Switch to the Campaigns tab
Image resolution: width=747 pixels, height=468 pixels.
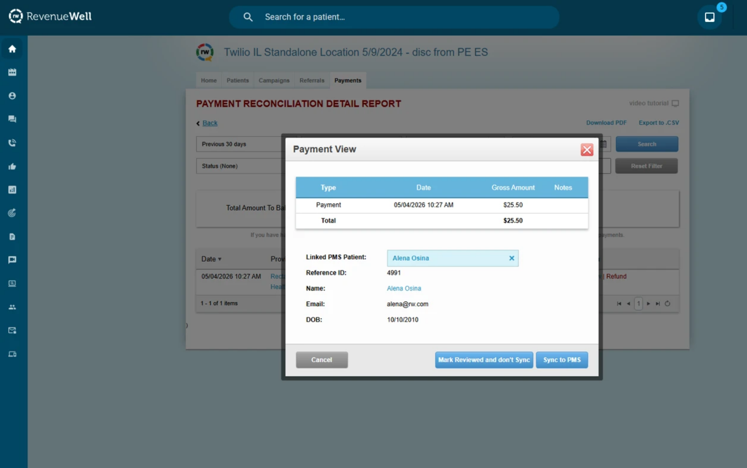(274, 81)
